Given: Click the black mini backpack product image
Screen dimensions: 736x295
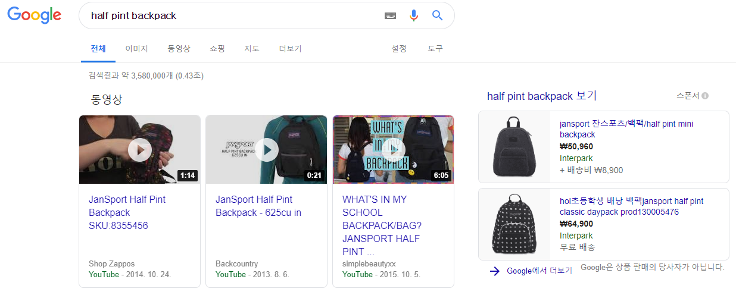Looking at the screenshot, I should 516,147.
